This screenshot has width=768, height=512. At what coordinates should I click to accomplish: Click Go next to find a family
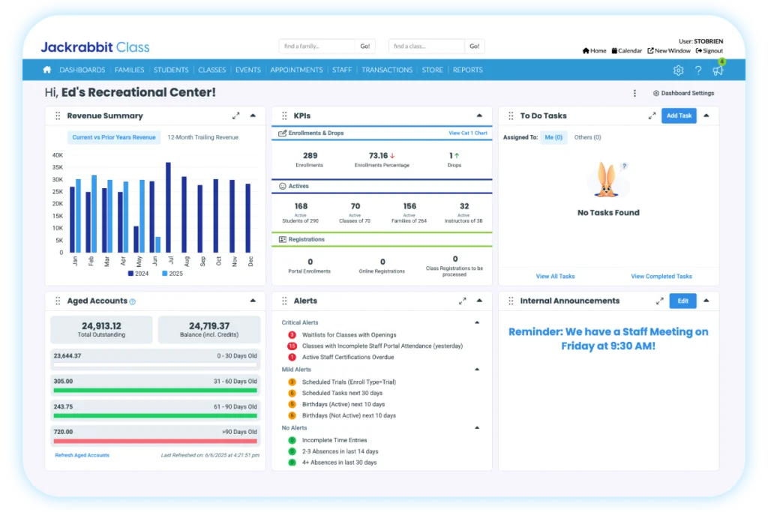pyautogui.click(x=365, y=46)
